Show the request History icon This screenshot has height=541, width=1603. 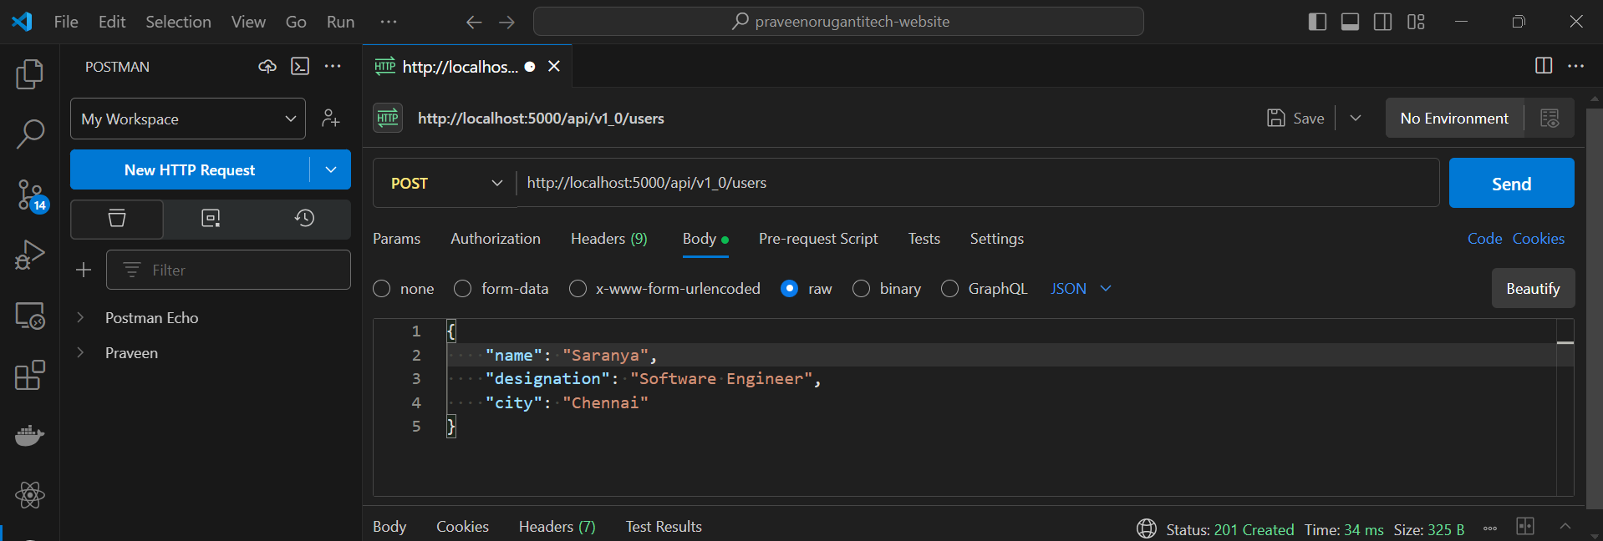(x=304, y=219)
